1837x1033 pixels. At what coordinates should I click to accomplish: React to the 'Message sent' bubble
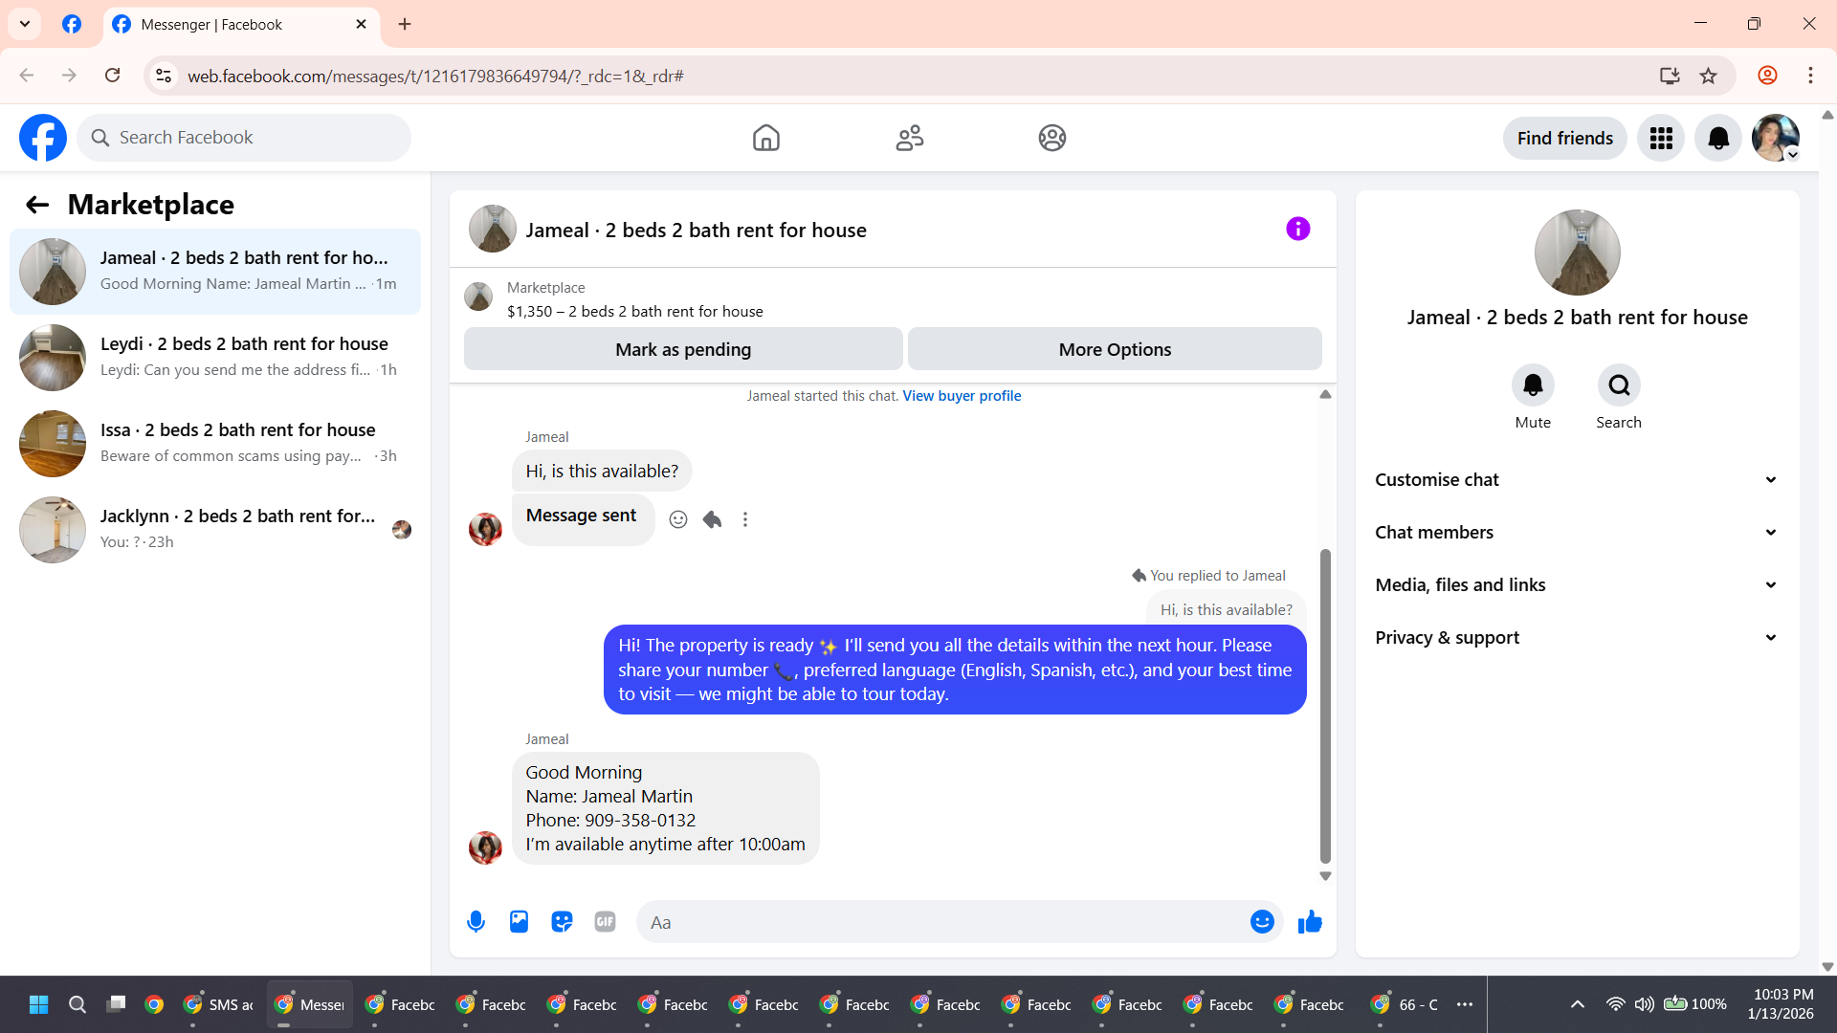click(x=678, y=519)
